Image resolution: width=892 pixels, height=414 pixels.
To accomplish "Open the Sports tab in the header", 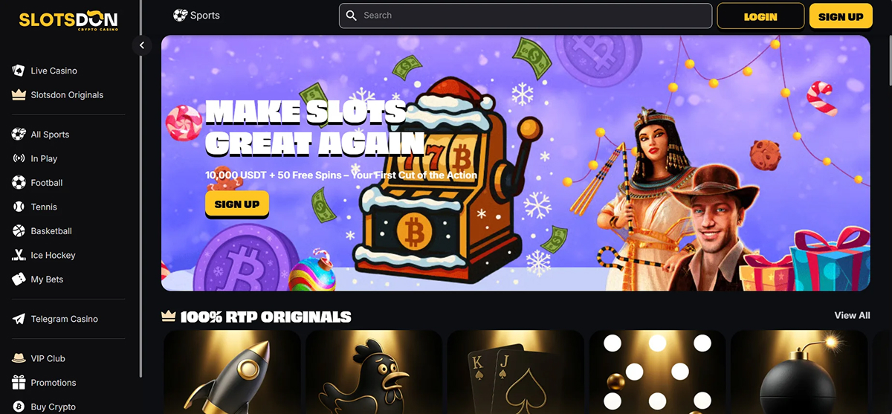I will [197, 15].
